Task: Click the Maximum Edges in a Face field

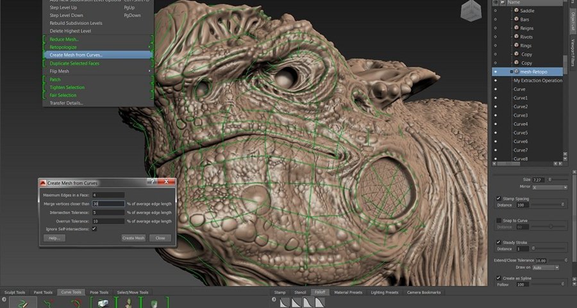Action: (x=108, y=195)
